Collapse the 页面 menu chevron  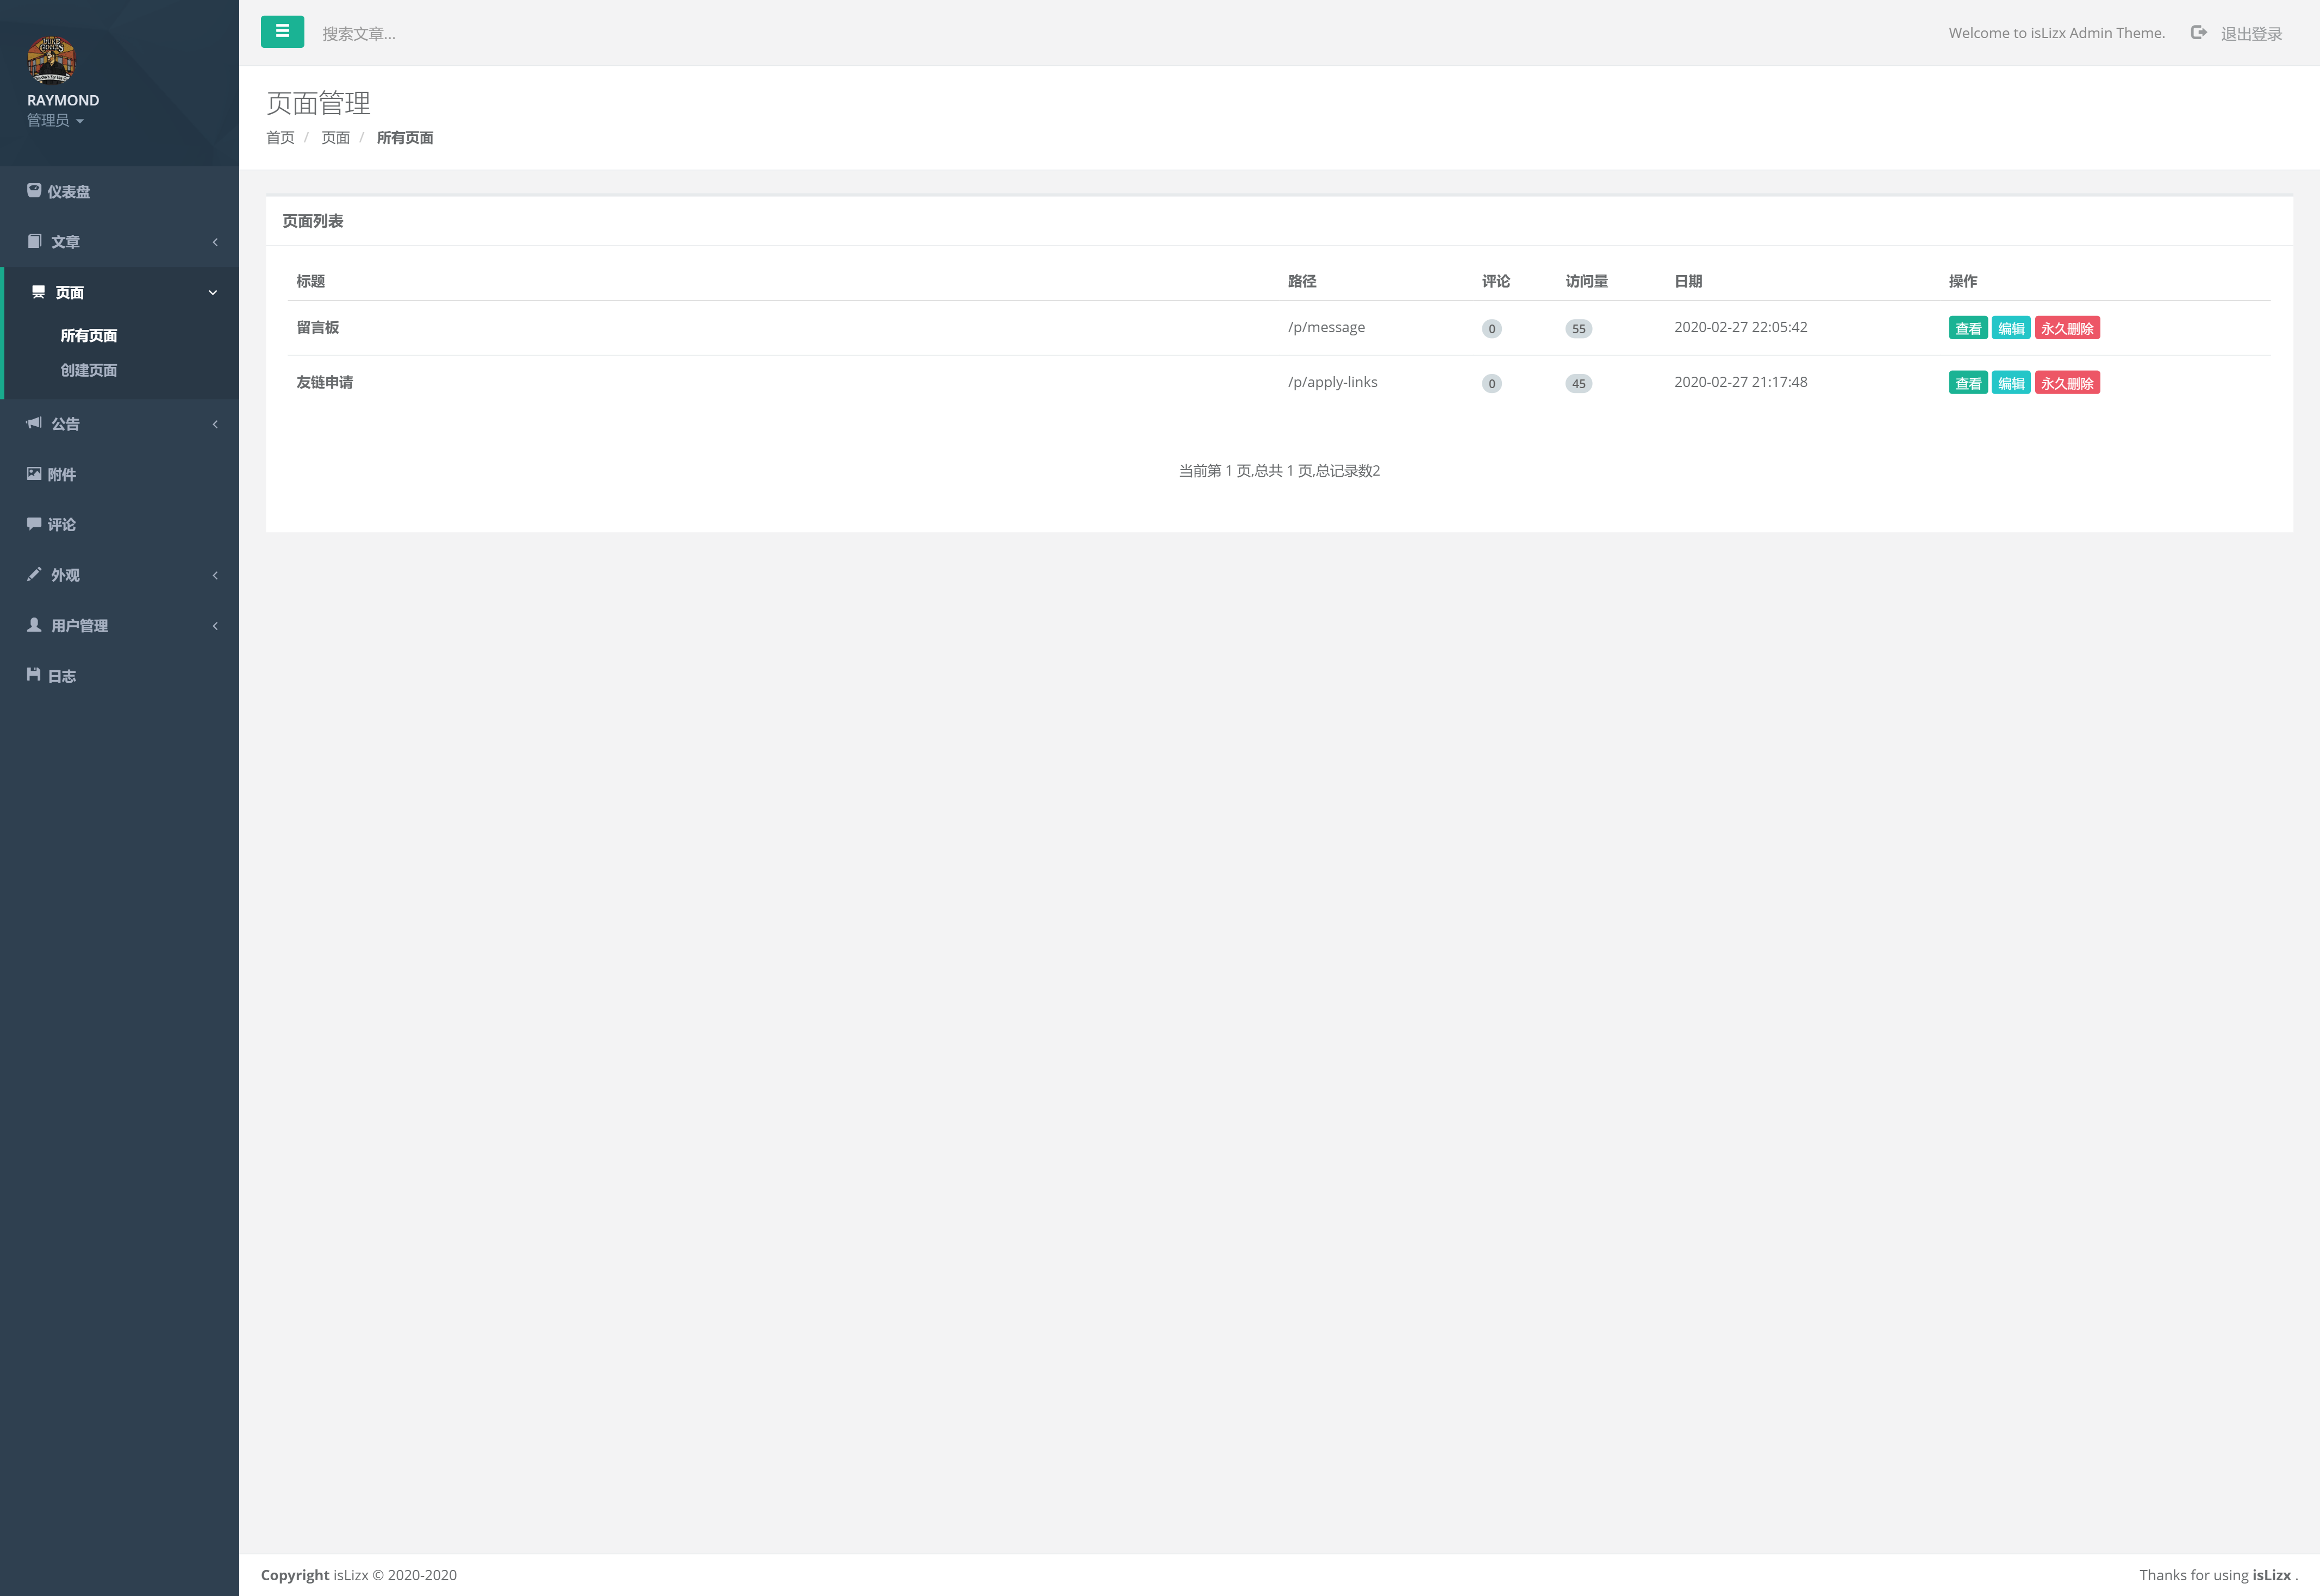[x=213, y=293]
